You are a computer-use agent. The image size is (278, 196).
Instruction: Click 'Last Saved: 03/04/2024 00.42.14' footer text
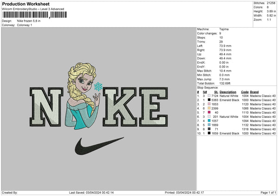click(91, 192)
